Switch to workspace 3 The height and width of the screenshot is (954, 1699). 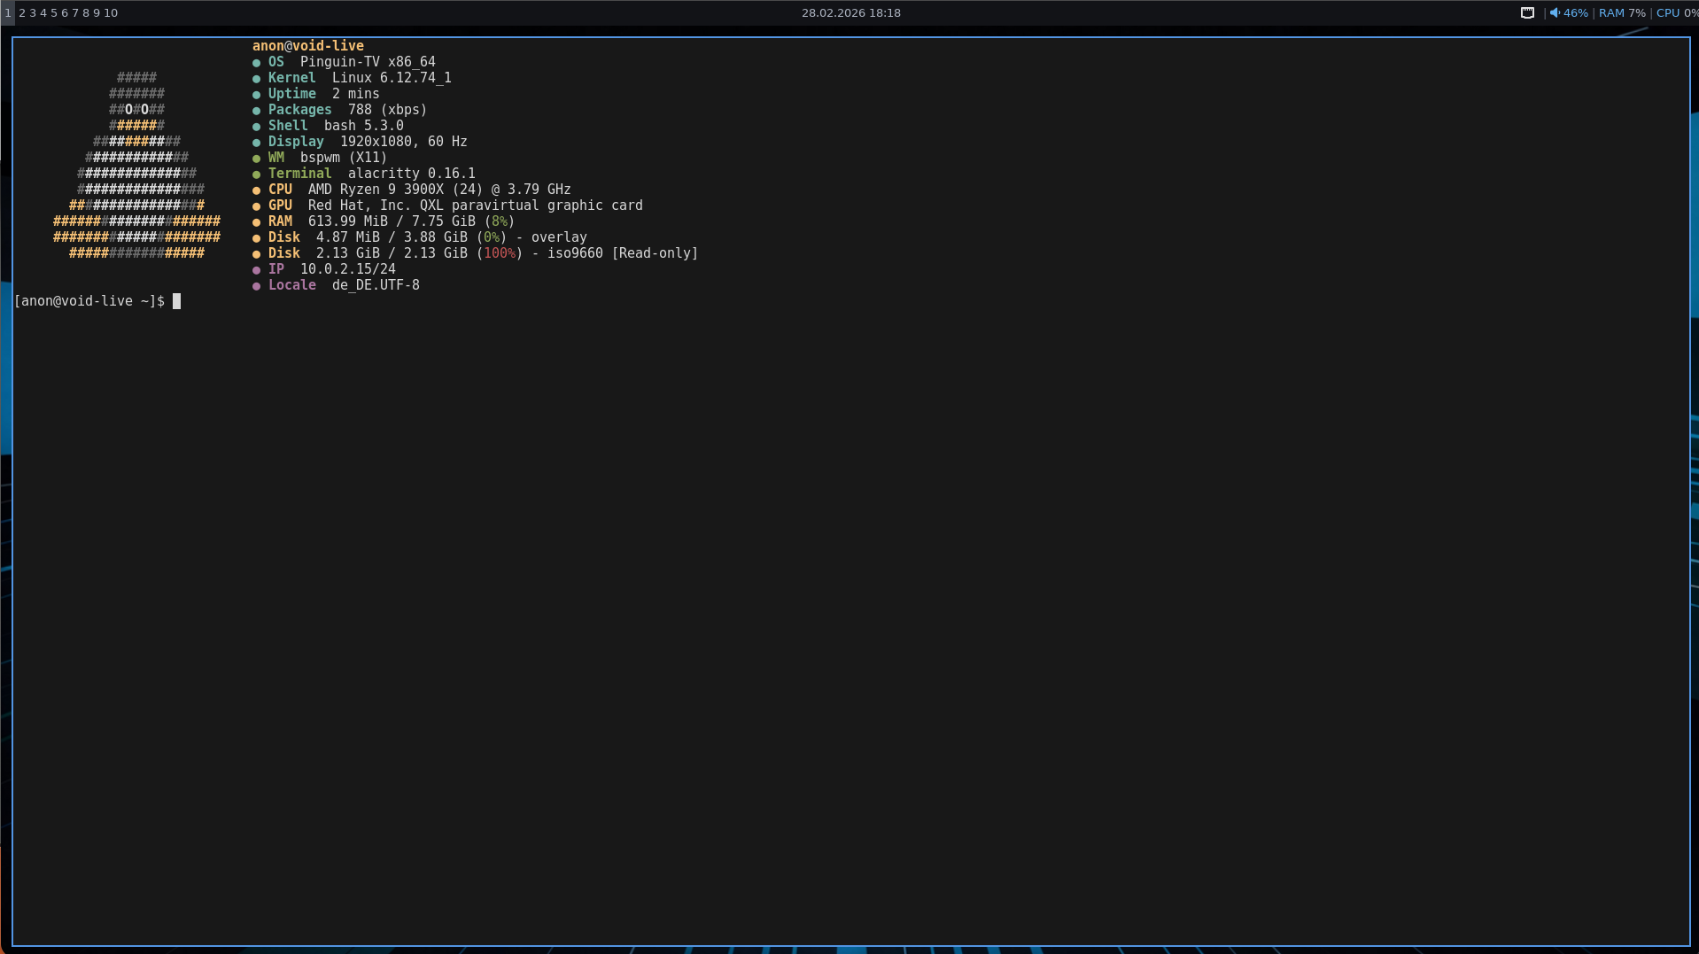click(x=33, y=13)
